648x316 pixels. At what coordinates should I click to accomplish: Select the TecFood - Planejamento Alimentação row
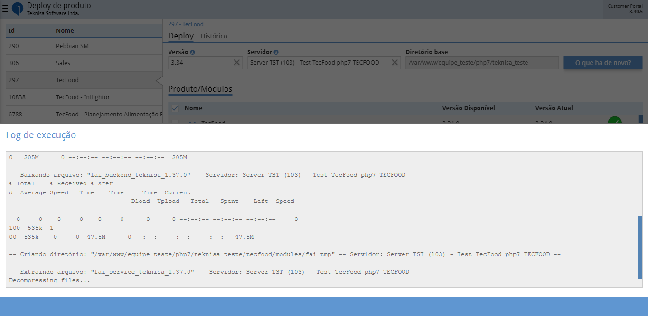[84, 115]
